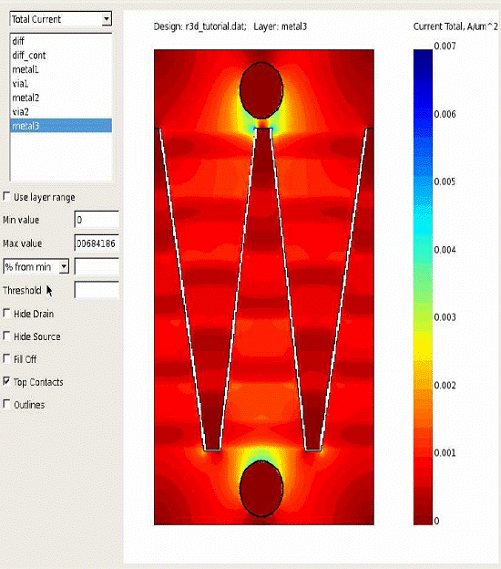Uncheck the Top Contacts checkbox
The image size is (501, 569).
coord(6,381)
